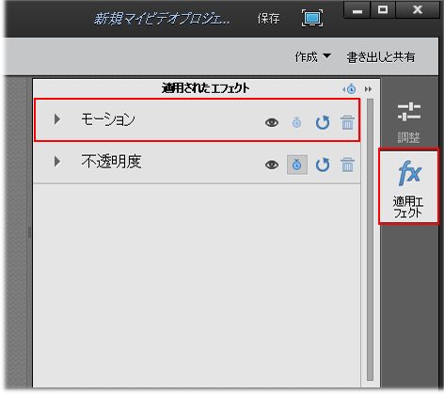Expand the 不透明度 effect properties
Screen dimensions: 444x394
point(57,162)
